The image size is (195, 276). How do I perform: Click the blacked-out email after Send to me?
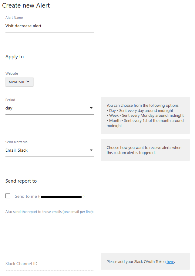62,197
